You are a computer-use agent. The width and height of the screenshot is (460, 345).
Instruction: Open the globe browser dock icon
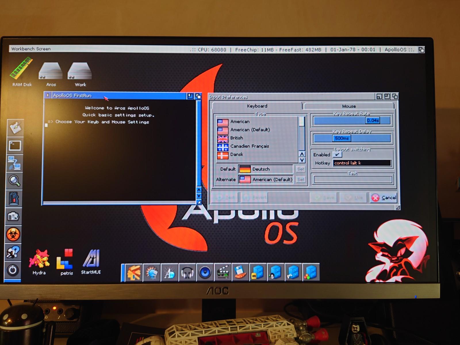pos(152,272)
